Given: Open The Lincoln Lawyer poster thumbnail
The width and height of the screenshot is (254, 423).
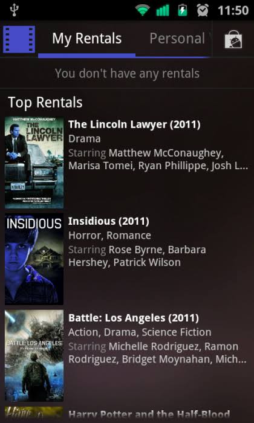Looking at the screenshot, I should click(34, 163).
